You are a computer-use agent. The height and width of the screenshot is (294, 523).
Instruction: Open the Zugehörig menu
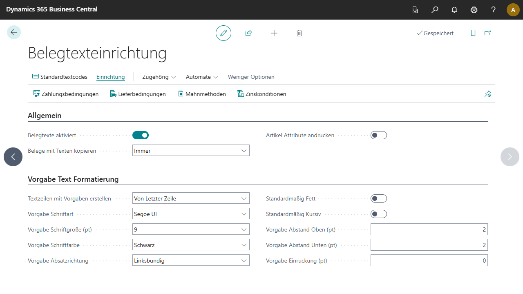159,77
